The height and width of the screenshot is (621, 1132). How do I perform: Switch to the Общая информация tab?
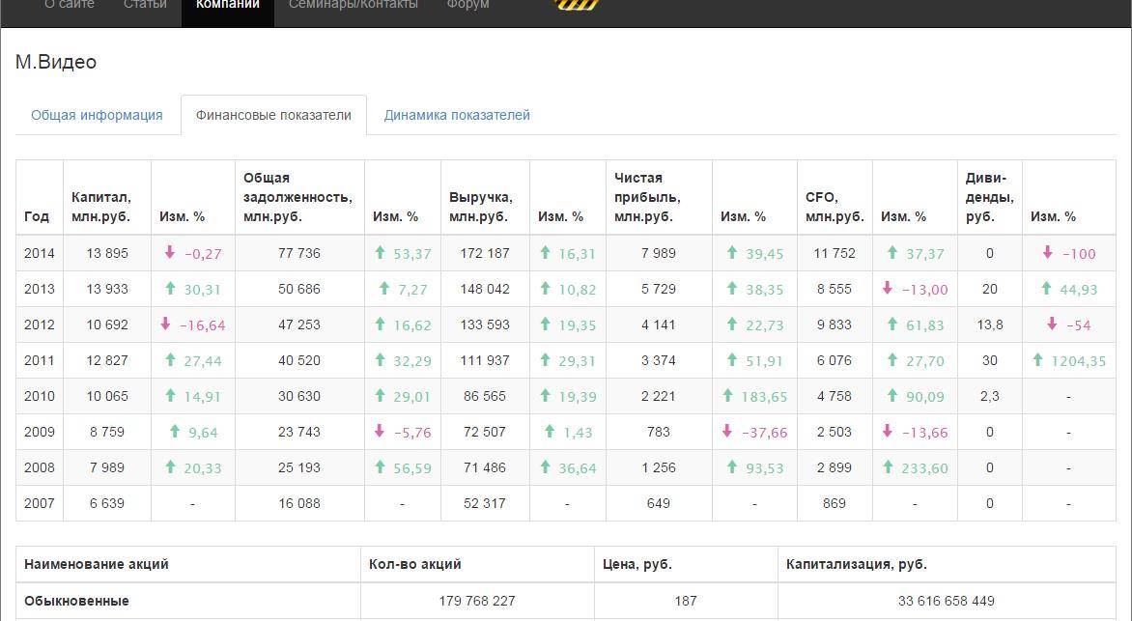tap(97, 115)
